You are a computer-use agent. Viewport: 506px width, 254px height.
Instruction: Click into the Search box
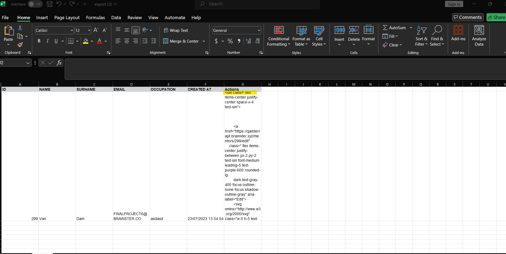point(257,4)
